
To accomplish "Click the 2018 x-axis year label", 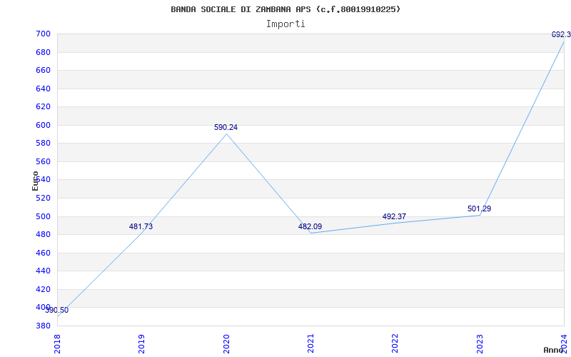I will 57,343.
